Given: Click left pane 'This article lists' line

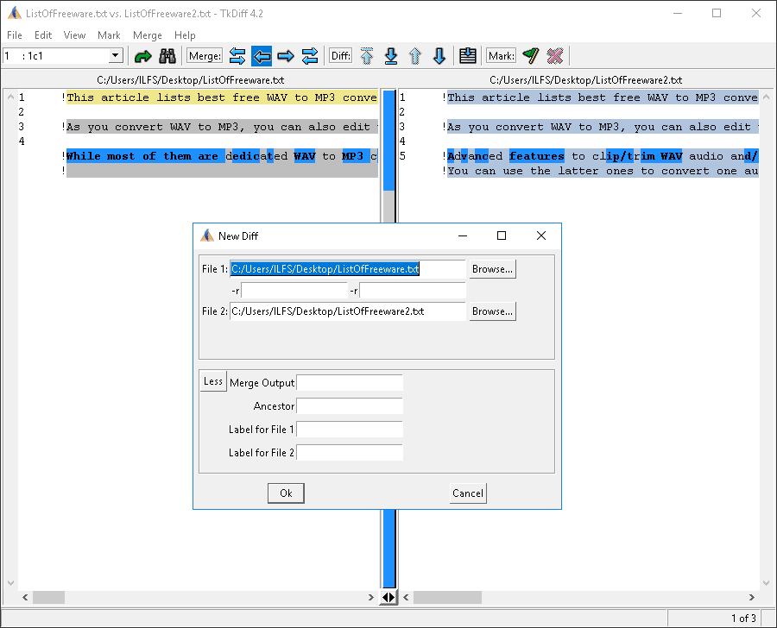Looking at the screenshot, I should click(x=223, y=97).
